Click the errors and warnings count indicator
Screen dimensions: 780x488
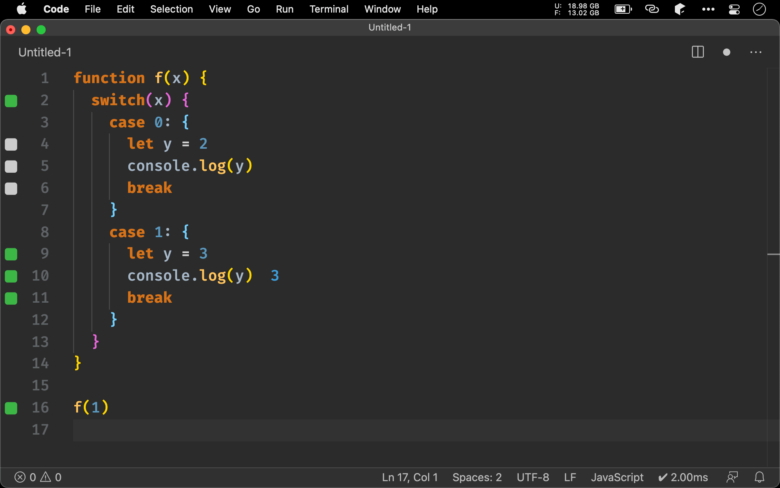(x=38, y=477)
